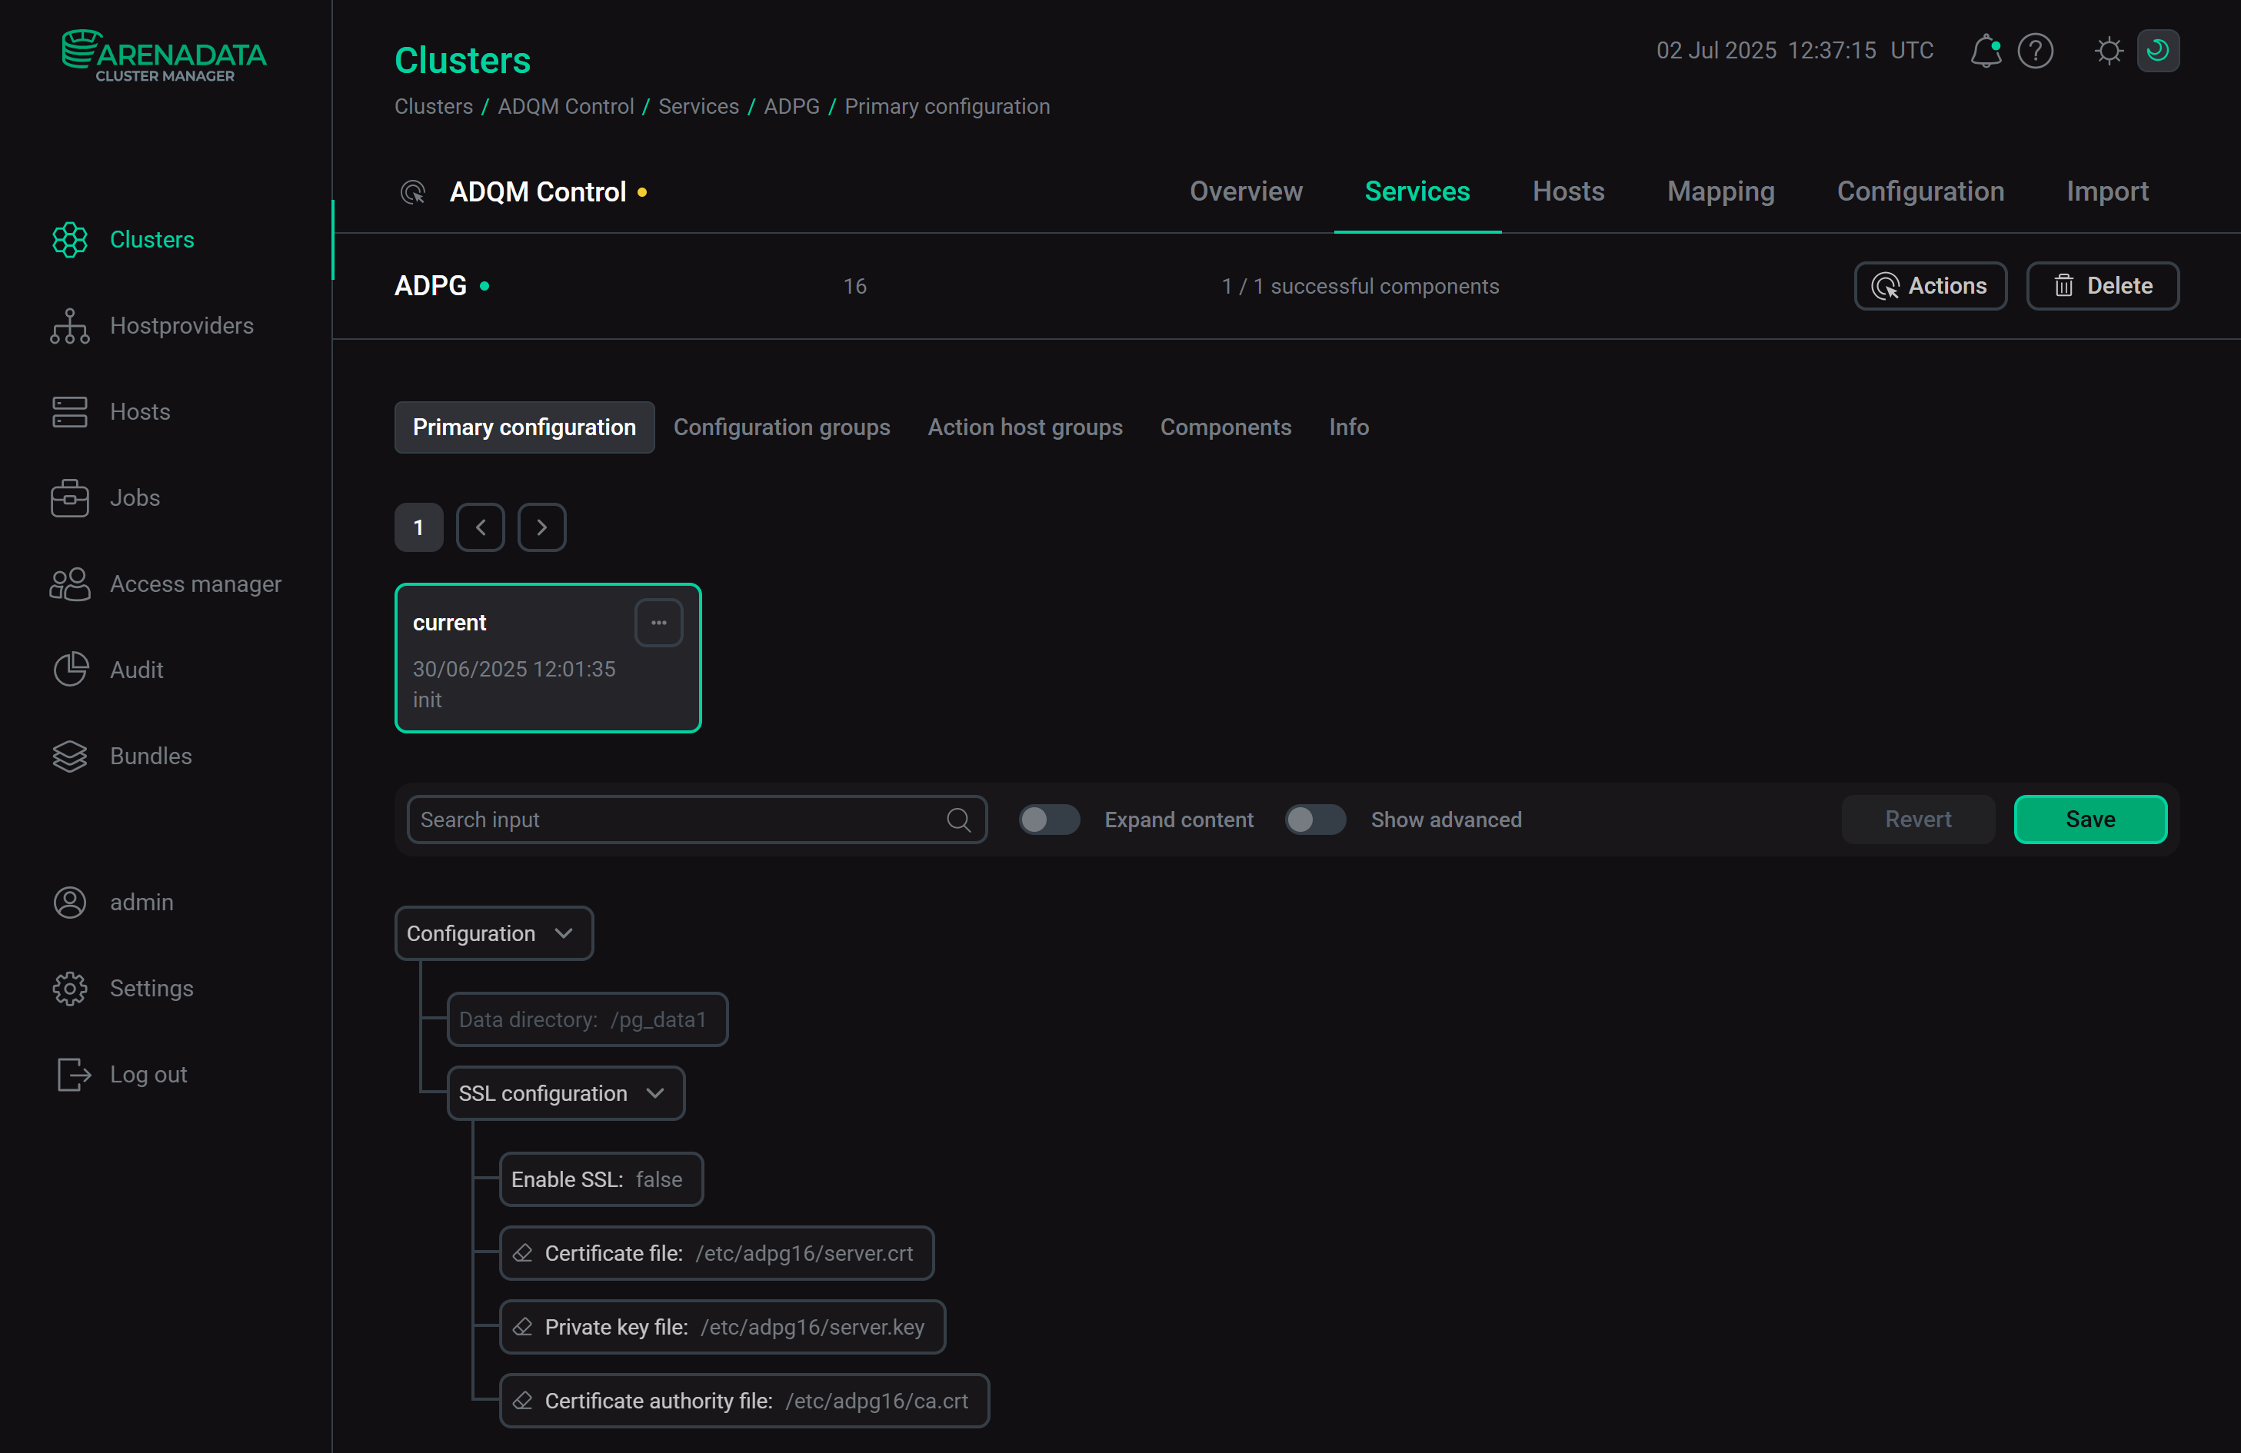The height and width of the screenshot is (1453, 2241).
Task: Open the current config version menu
Action: point(658,623)
